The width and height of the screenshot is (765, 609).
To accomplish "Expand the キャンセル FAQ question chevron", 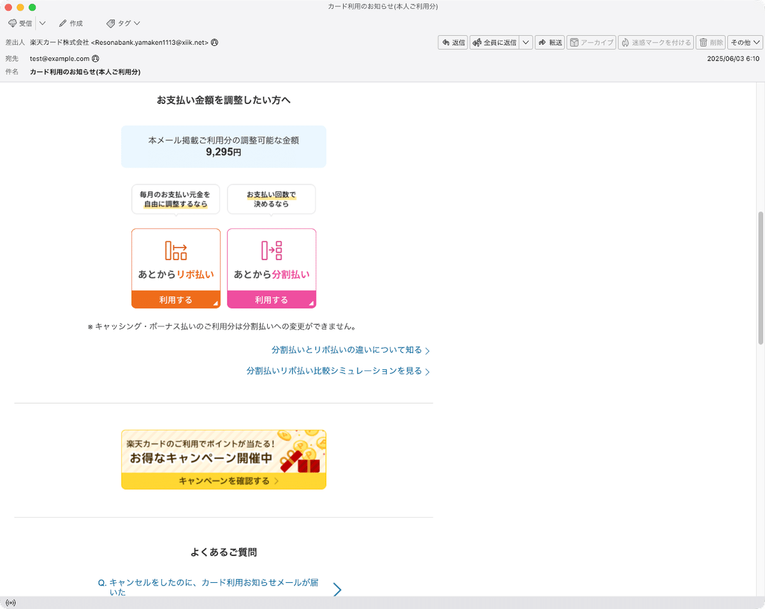I will 337,590.
